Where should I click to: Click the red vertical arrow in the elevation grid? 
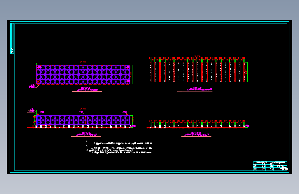click(x=85, y=120)
